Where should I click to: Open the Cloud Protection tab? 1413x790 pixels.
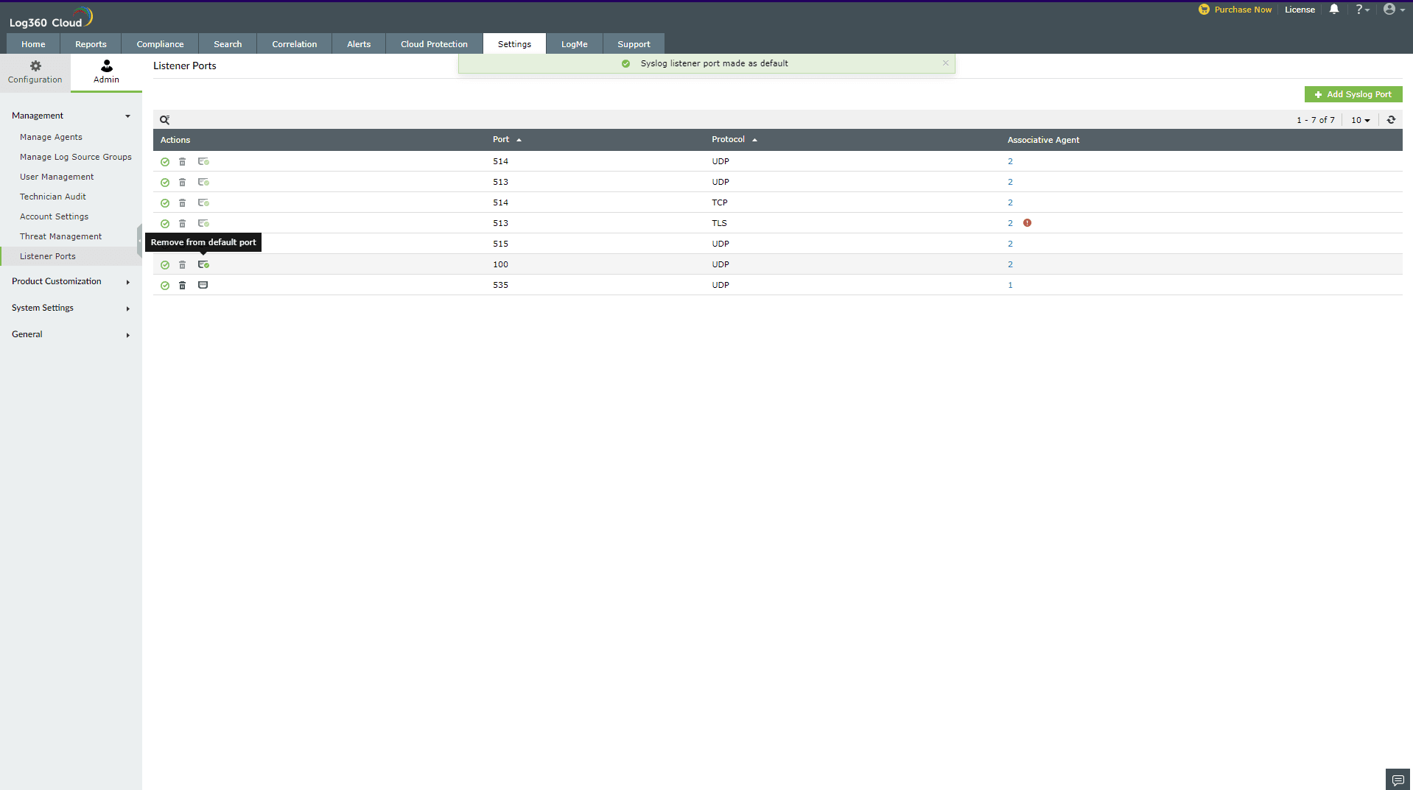[434, 44]
